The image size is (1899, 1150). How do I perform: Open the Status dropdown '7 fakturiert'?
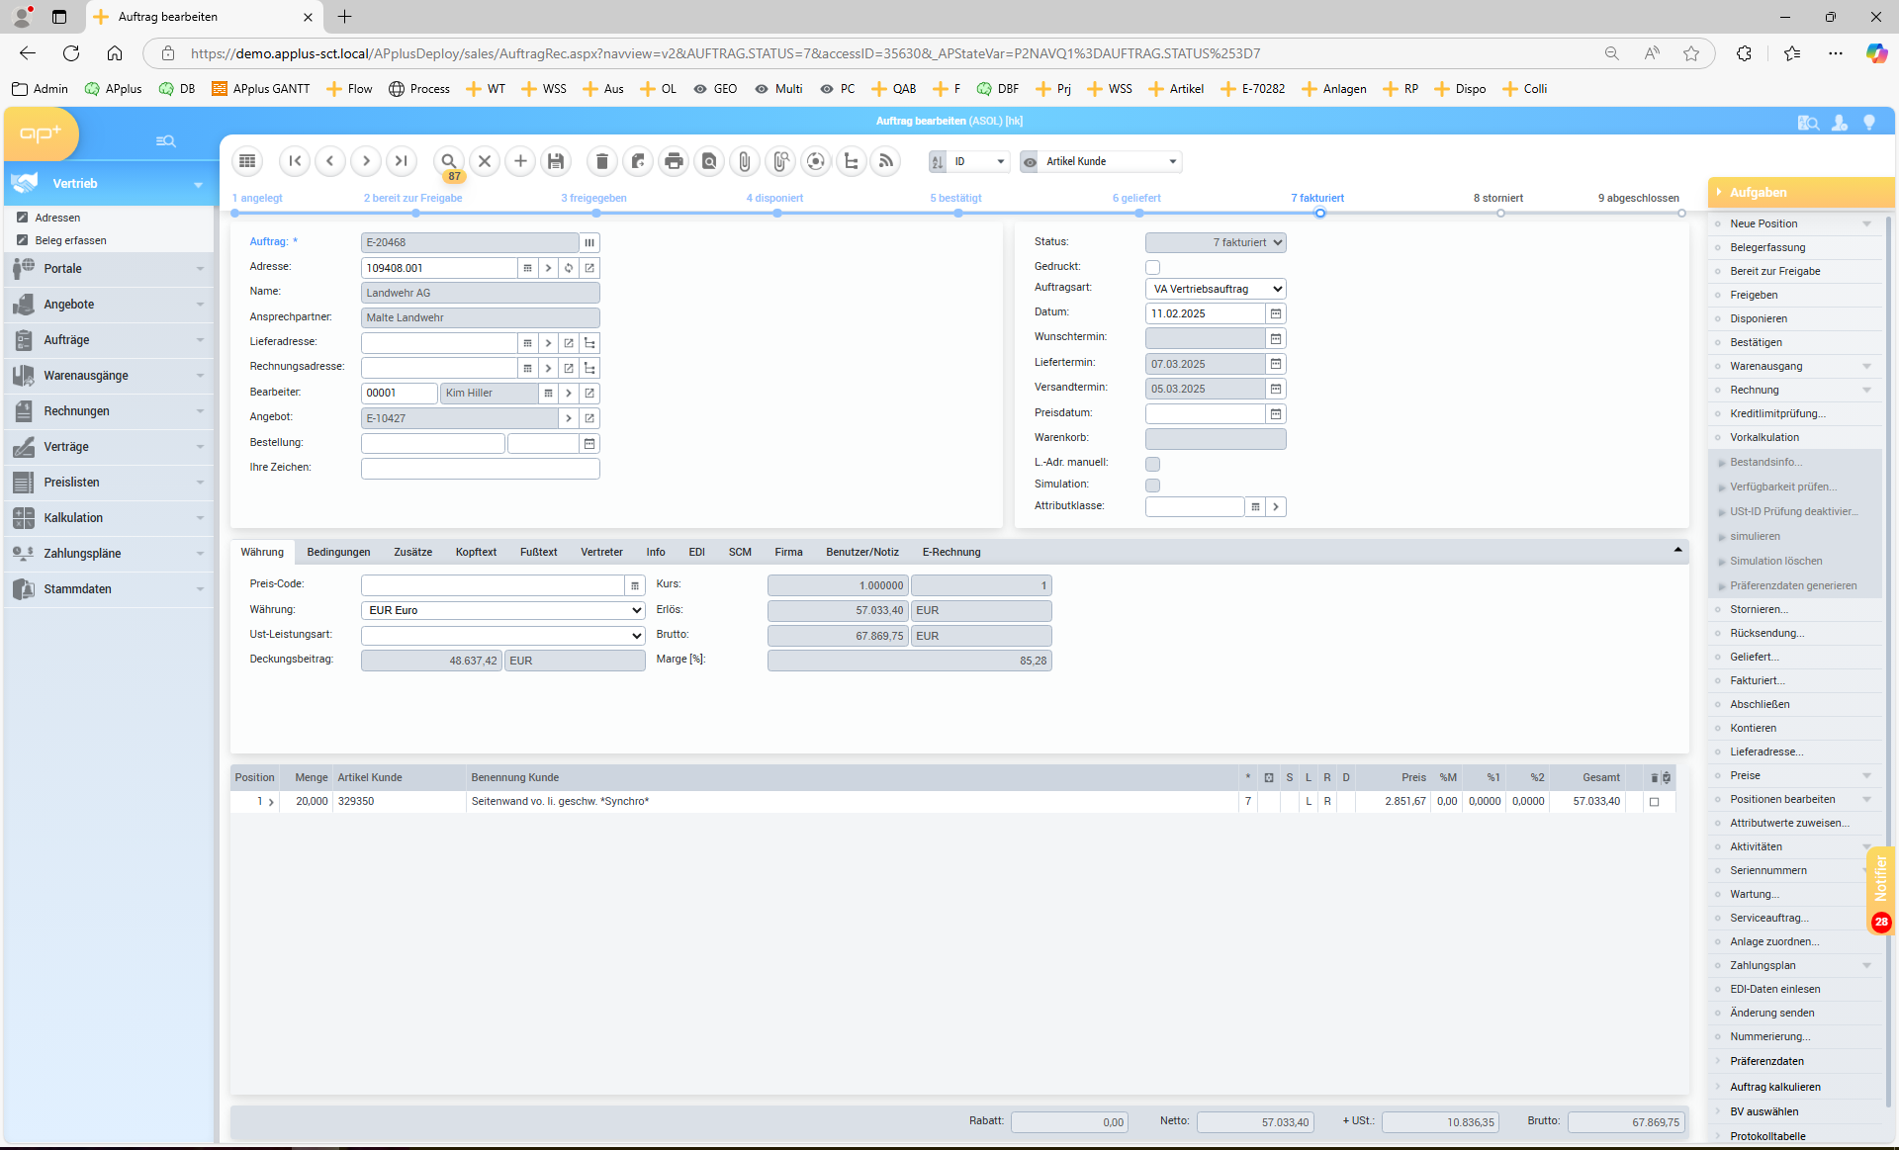coord(1216,242)
